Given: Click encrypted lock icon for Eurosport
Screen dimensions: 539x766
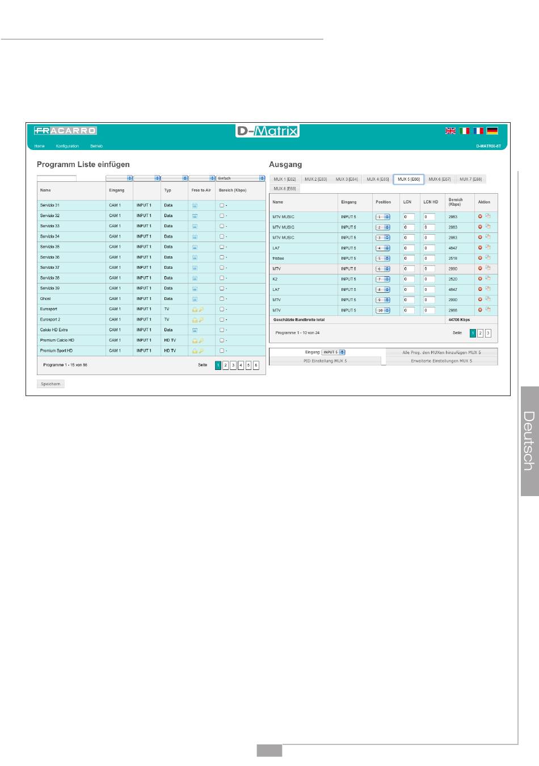Looking at the screenshot, I should coord(195,309).
